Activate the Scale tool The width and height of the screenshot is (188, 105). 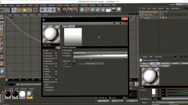click(x=25, y=10)
